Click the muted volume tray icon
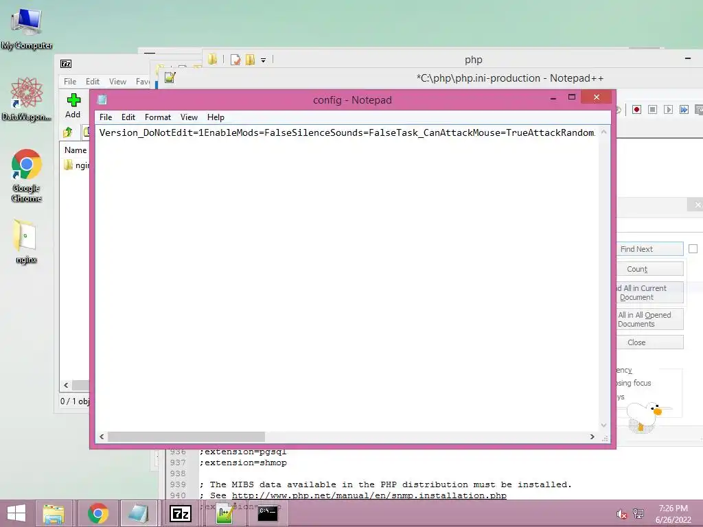 pyautogui.click(x=621, y=514)
